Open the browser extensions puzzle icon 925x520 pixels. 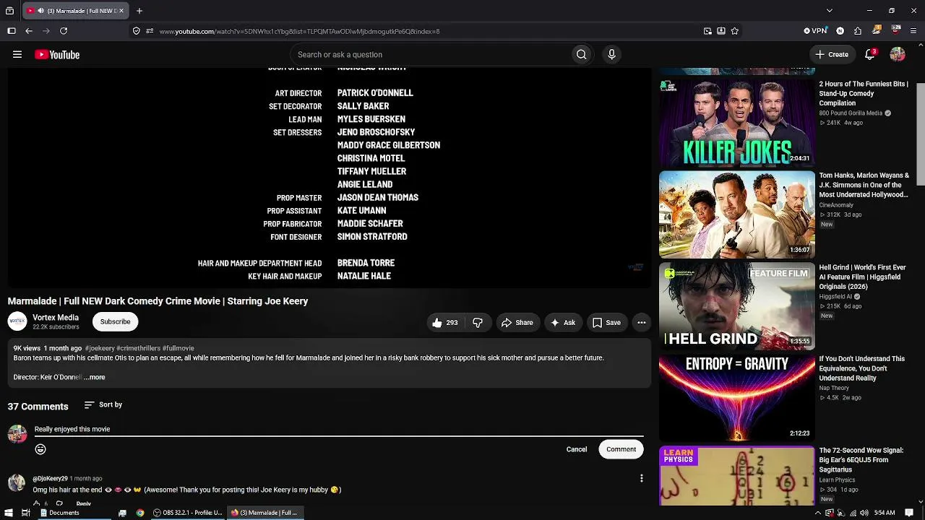click(x=858, y=31)
